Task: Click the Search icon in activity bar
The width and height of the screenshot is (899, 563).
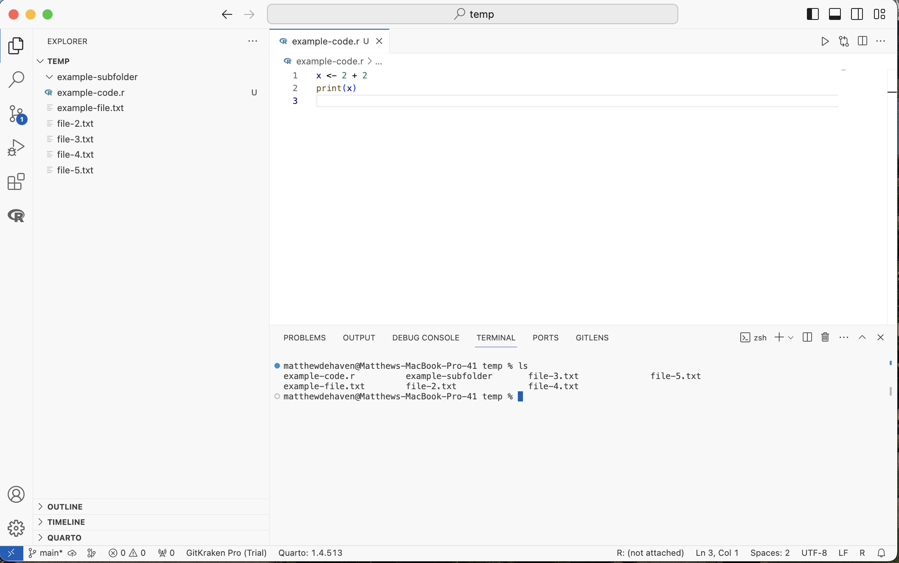Action: (x=16, y=79)
